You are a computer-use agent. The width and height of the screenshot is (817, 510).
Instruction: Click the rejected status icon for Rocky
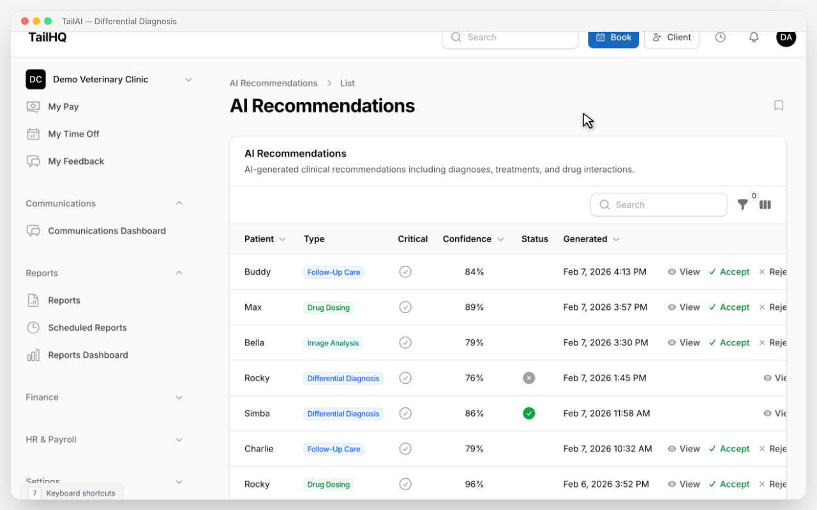(528, 378)
